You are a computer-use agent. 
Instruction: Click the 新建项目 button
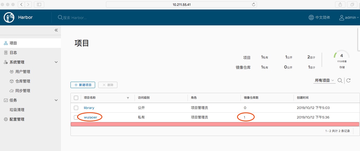click(83, 85)
